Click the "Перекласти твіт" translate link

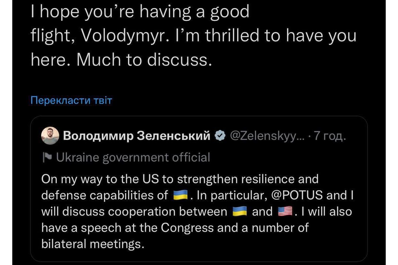71,100
